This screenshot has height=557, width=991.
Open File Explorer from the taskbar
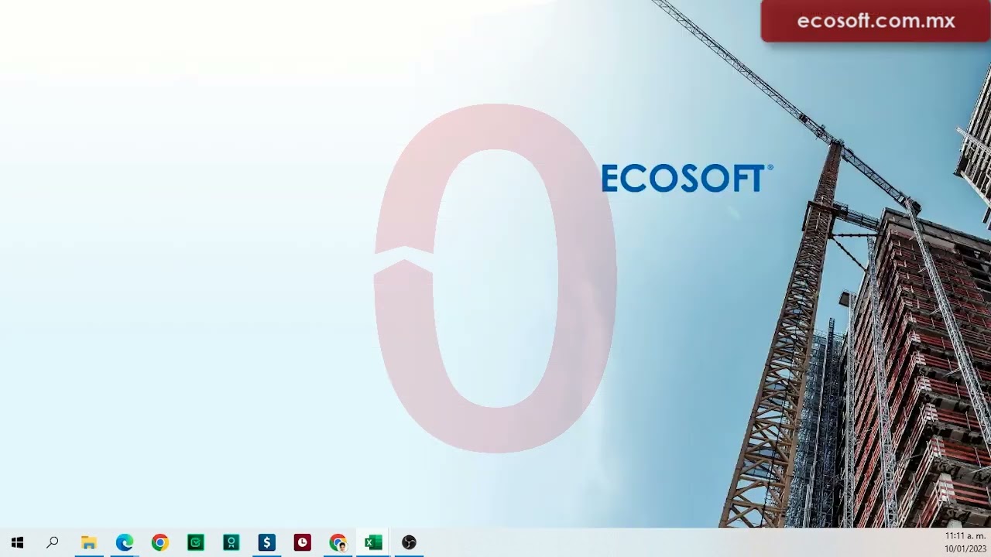tap(89, 543)
